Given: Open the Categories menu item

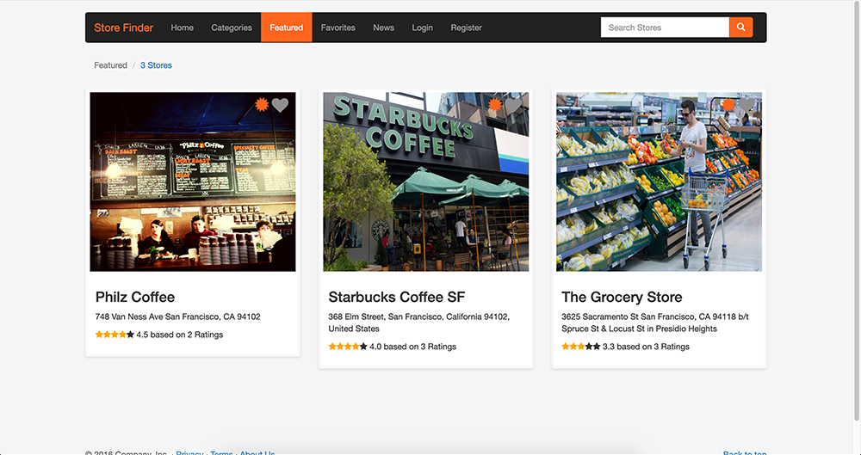Looking at the screenshot, I should coord(232,28).
